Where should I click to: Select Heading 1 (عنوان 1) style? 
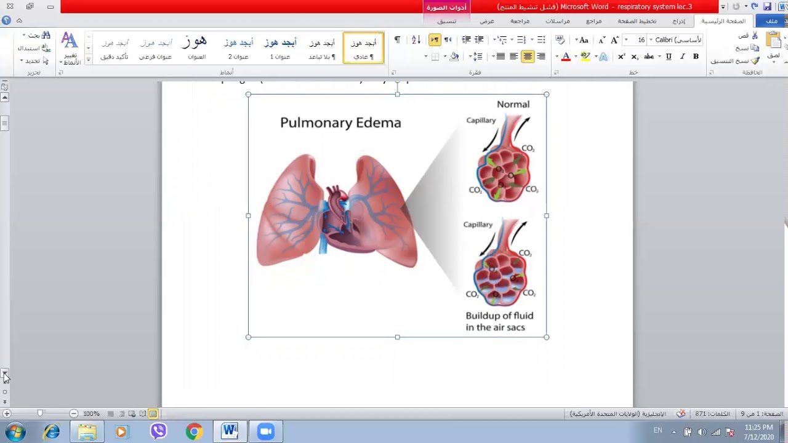click(x=280, y=48)
